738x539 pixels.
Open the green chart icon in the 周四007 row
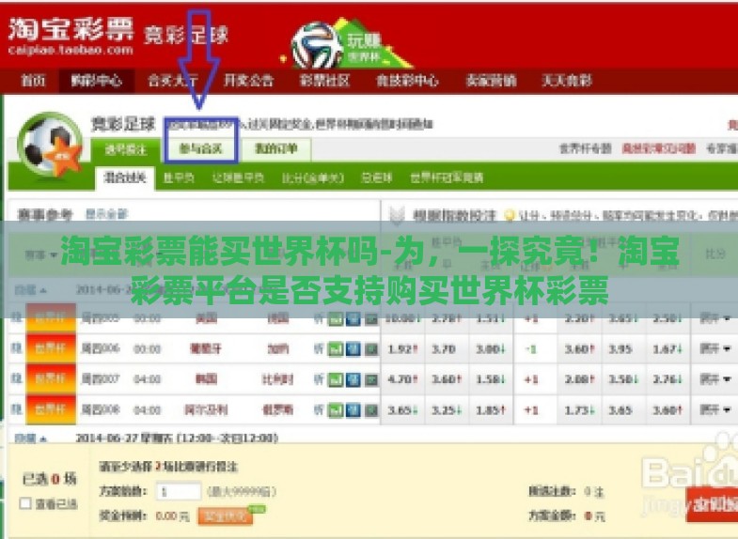pyautogui.click(x=335, y=379)
